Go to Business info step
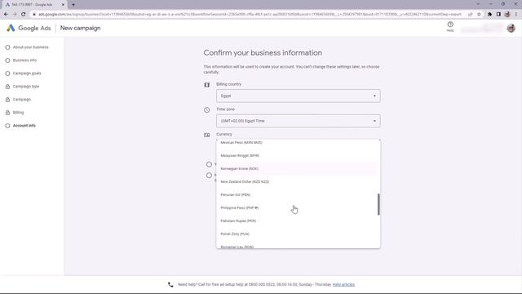Viewport: 522px width, 294px height. [x=24, y=60]
